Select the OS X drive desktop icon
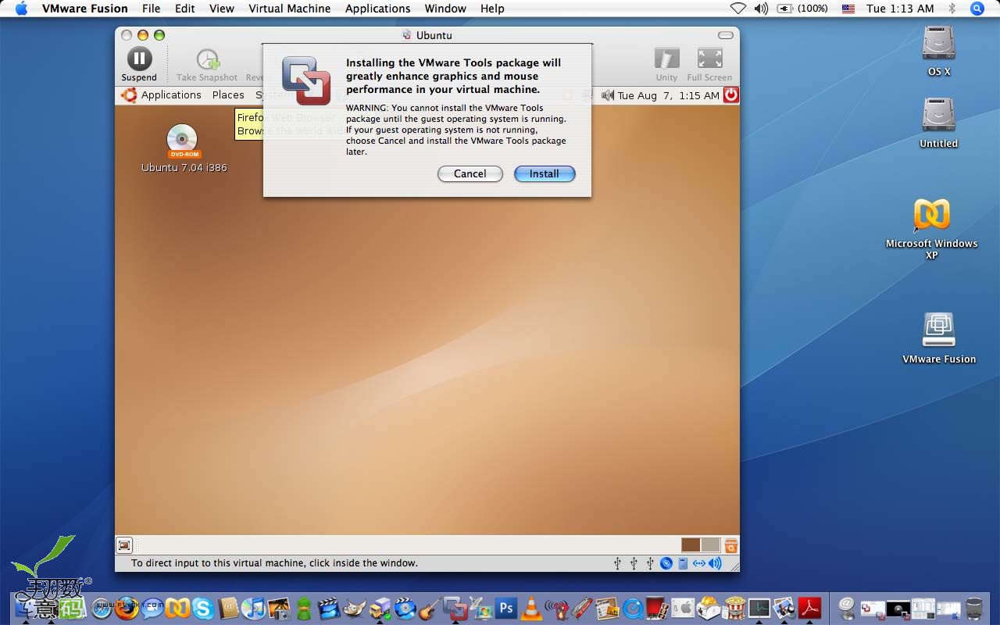1000x625 pixels. (x=939, y=51)
